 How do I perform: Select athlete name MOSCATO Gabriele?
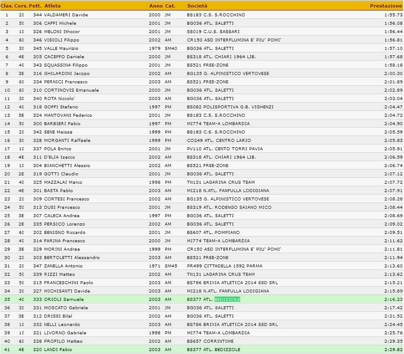66,308
